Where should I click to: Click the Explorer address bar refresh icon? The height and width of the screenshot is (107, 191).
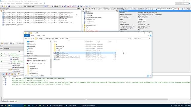pos(131,39)
